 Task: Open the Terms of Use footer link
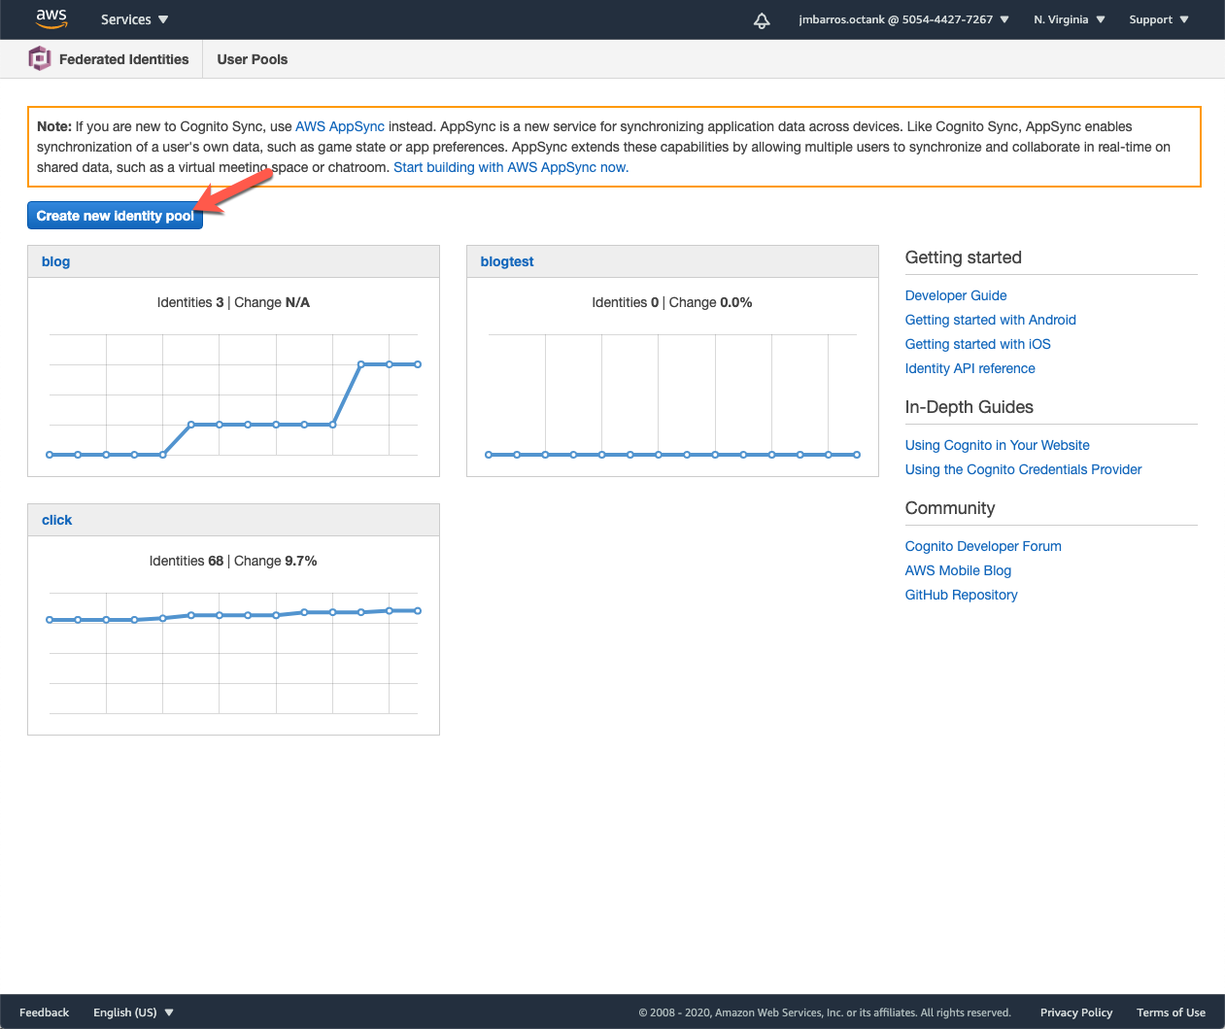tap(1171, 1012)
